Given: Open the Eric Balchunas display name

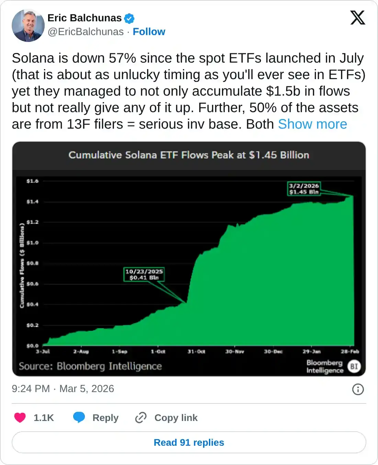Looking at the screenshot, I should (x=85, y=18).
